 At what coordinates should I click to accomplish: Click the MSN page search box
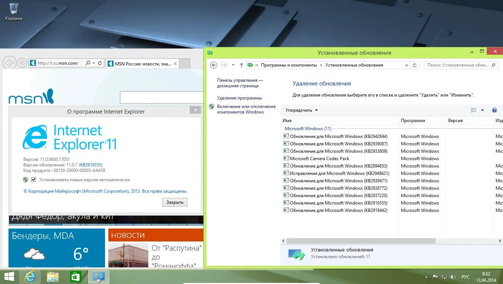(162, 98)
